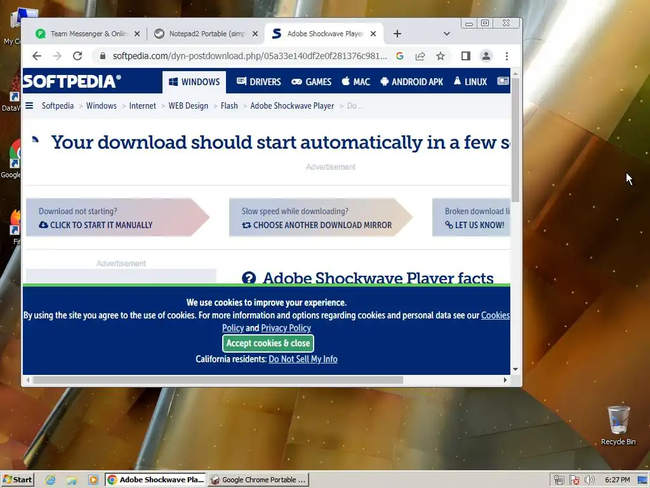The image size is (650, 488).
Task: Close the Notepad2 Portable tab
Action: click(255, 34)
